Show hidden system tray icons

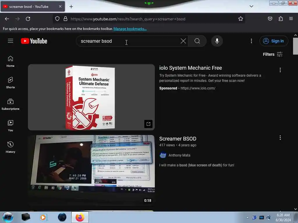247,217
